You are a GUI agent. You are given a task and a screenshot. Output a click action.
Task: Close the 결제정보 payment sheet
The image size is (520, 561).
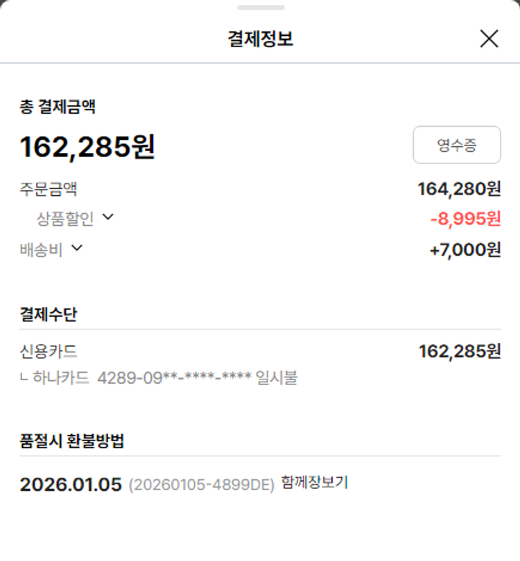point(489,39)
